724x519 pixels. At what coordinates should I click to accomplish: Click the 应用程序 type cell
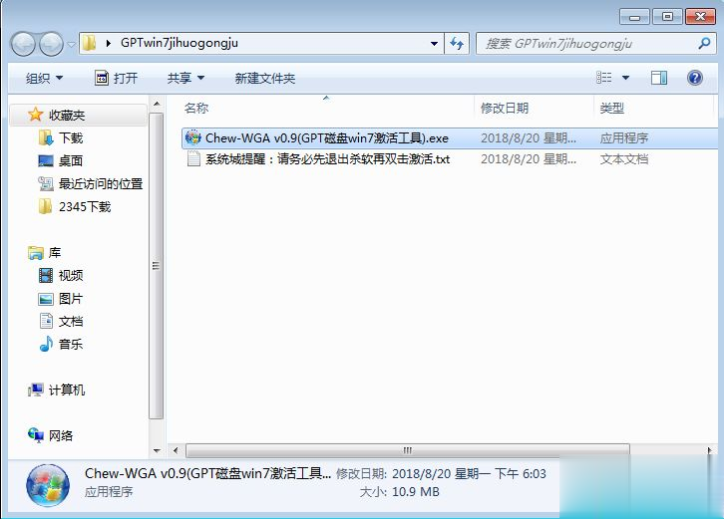[x=624, y=137]
